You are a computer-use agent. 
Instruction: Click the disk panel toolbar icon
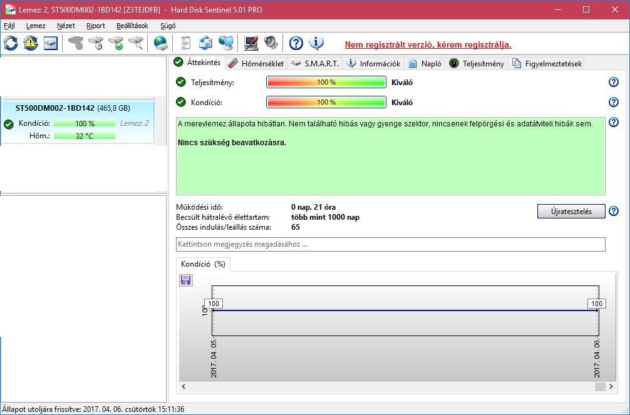tap(51, 43)
